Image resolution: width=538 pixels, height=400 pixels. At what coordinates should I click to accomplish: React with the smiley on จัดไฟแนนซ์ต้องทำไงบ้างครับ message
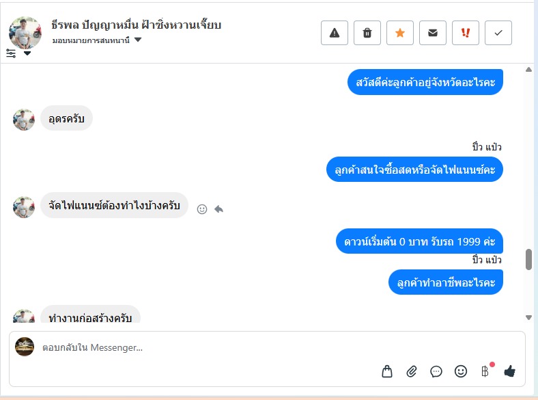(x=201, y=209)
